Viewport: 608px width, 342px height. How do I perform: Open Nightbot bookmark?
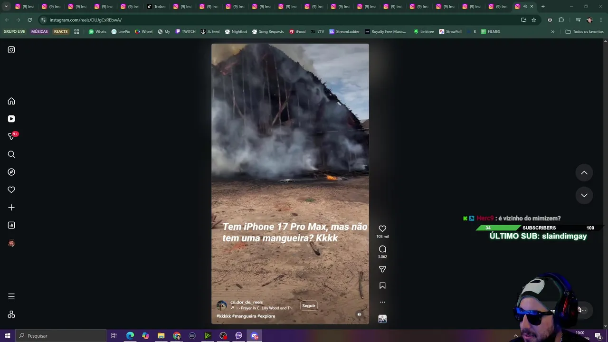236,32
